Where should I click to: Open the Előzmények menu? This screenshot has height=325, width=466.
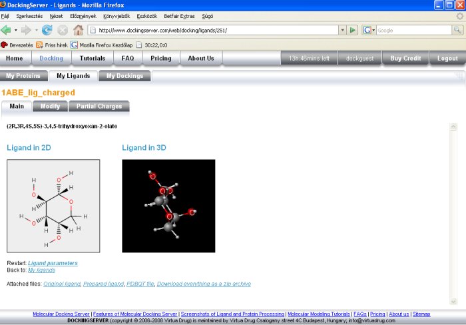[83, 16]
